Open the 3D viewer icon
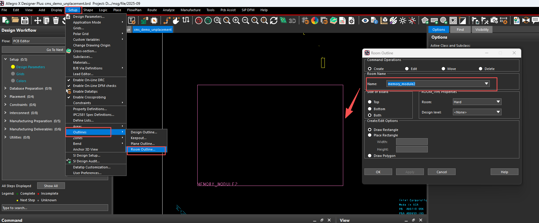539x223 pixels. [x=292, y=21]
